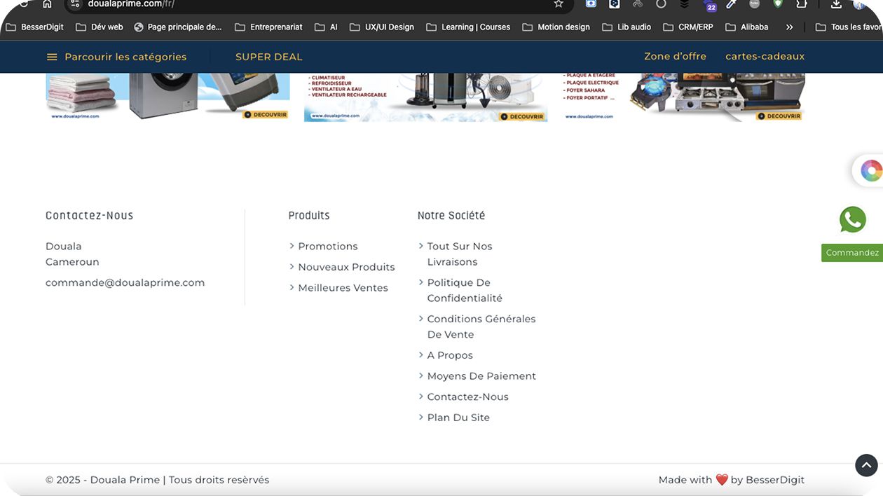The width and height of the screenshot is (883, 496).
Task: Open Conditions Générales De Vente link
Action: (x=481, y=326)
